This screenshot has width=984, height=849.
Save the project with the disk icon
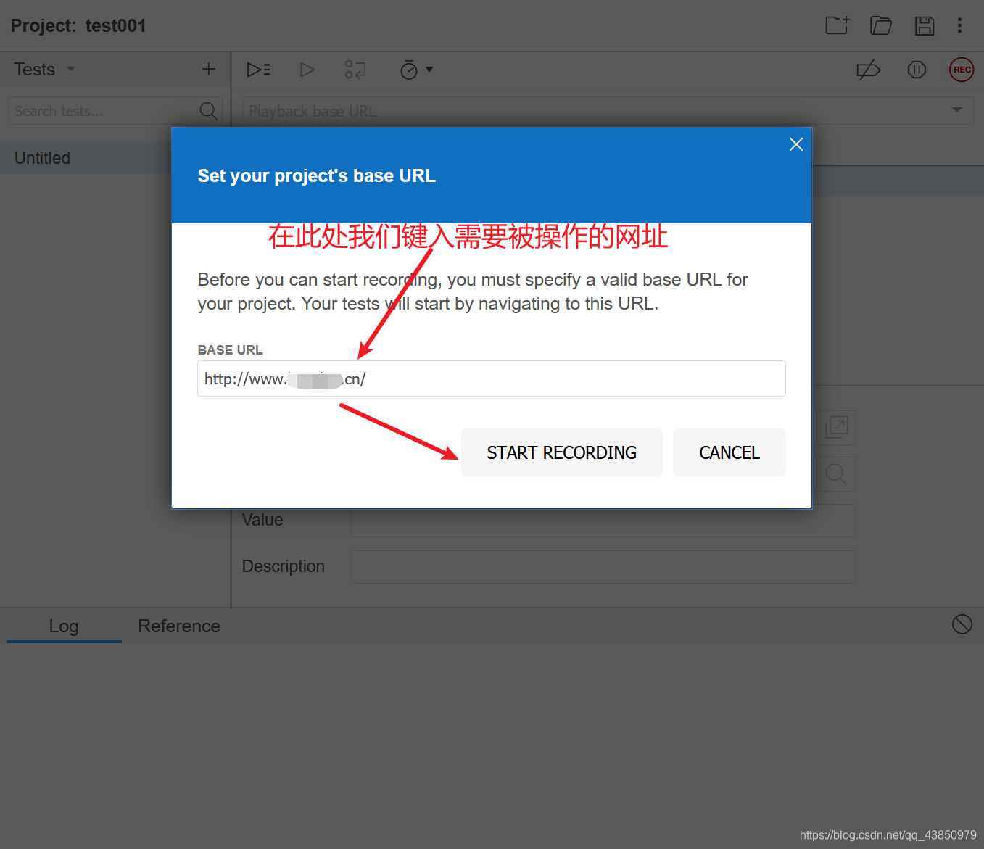(924, 25)
